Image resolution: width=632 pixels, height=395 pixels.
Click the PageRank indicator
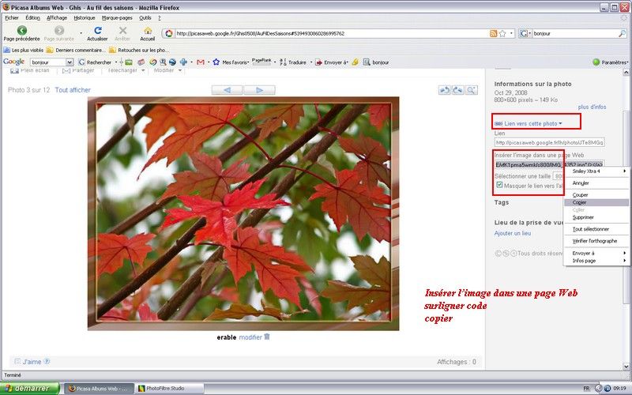pos(261,62)
